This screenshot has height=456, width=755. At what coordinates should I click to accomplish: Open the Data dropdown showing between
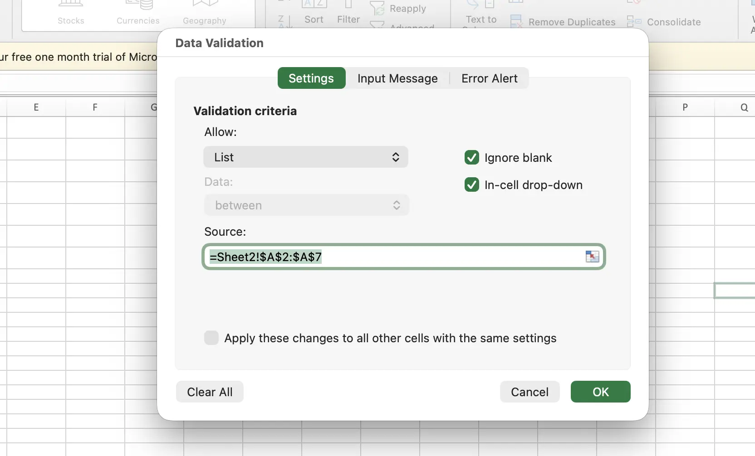click(x=307, y=205)
